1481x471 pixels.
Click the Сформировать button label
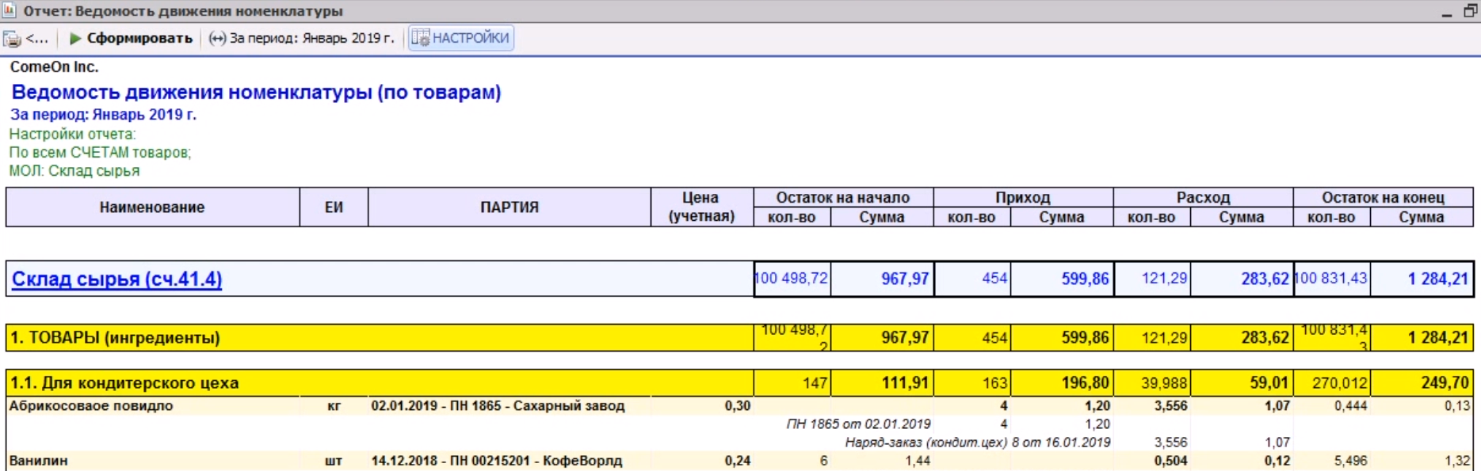[x=139, y=38]
